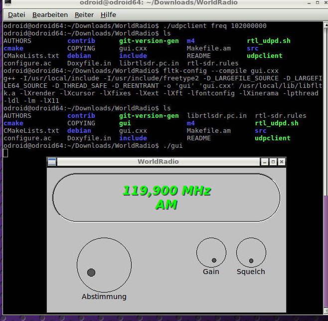Open the Reiter menu
This screenshot has height=321, width=328.
coord(84,15)
